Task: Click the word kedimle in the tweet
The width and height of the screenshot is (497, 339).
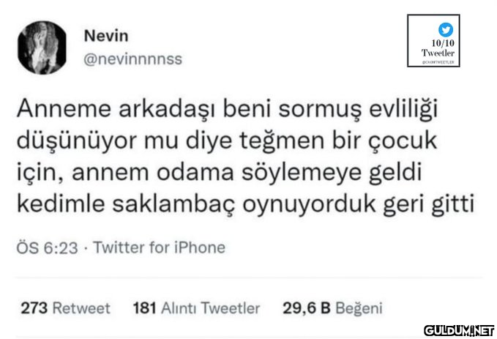Action: [x=58, y=204]
